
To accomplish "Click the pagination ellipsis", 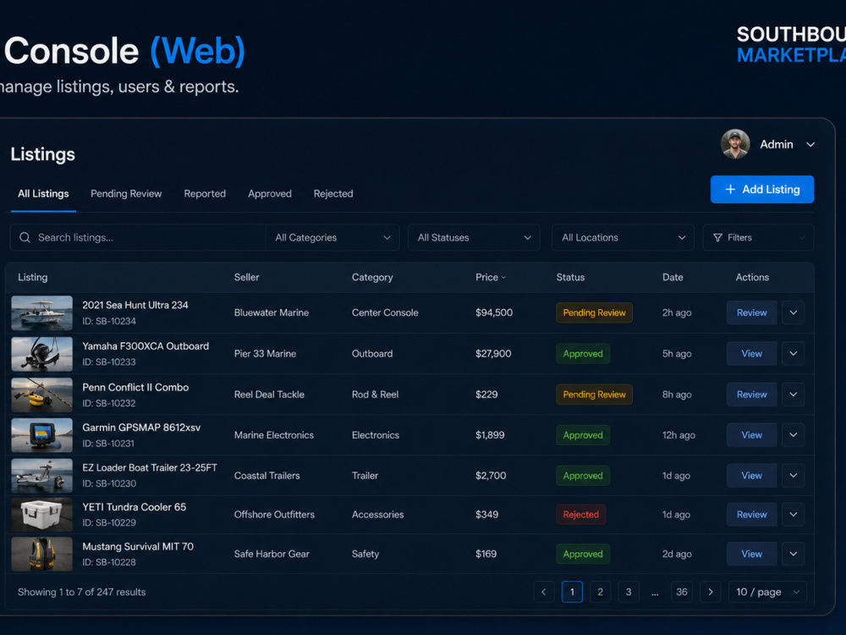I will [655, 594].
